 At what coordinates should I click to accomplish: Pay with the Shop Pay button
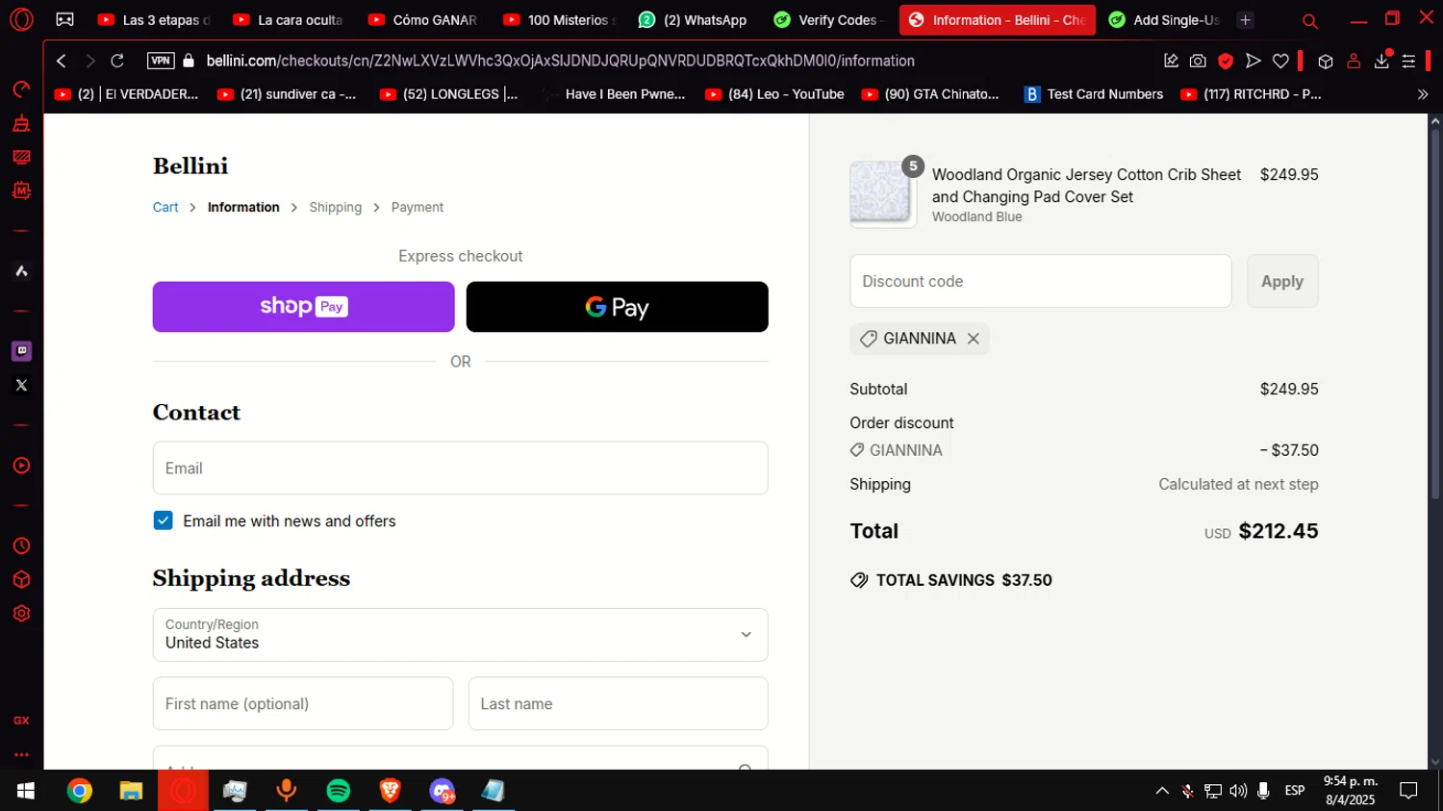tap(303, 307)
